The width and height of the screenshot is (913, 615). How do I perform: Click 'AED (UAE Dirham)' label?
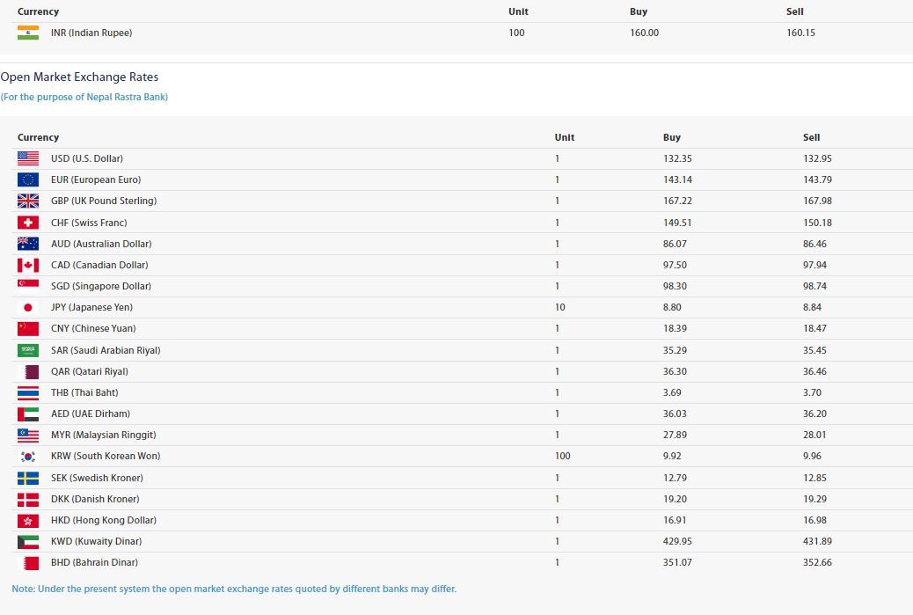pos(91,414)
